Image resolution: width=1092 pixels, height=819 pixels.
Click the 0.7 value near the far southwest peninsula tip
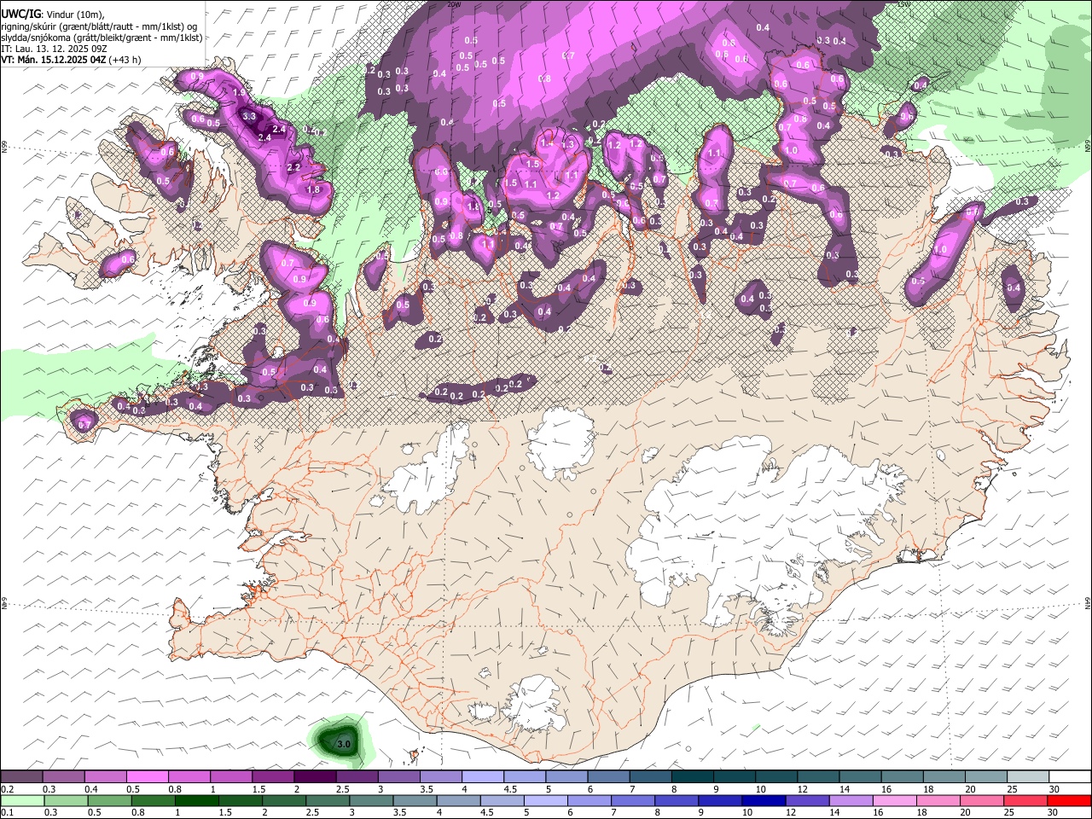pyautogui.click(x=84, y=425)
